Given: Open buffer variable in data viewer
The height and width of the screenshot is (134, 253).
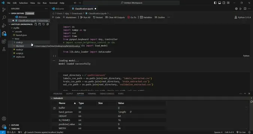Looking at the screenshot, I should pos(54,108).
